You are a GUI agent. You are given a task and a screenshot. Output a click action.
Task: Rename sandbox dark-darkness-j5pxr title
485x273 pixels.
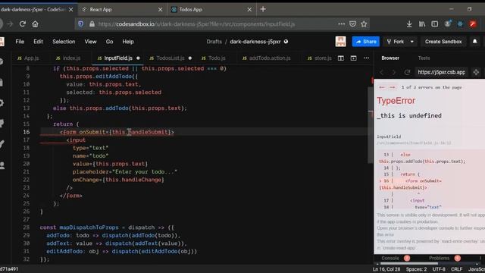pos(255,42)
